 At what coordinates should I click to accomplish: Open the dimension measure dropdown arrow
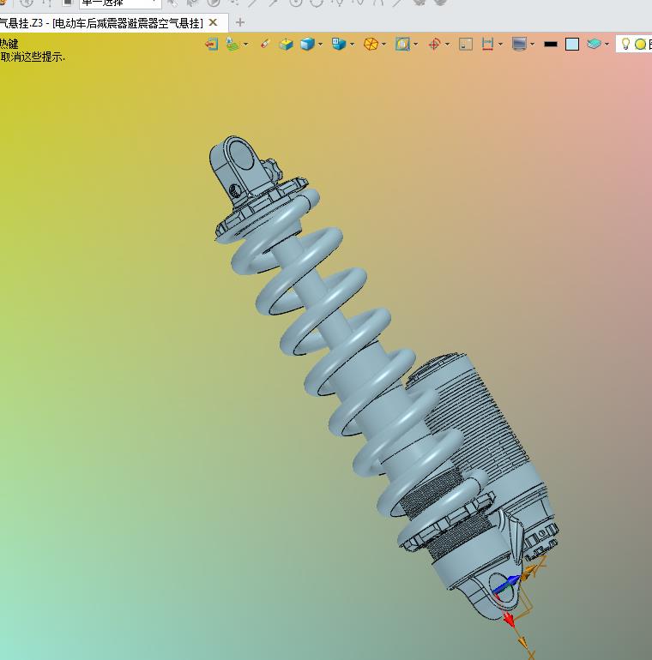click(x=500, y=44)
